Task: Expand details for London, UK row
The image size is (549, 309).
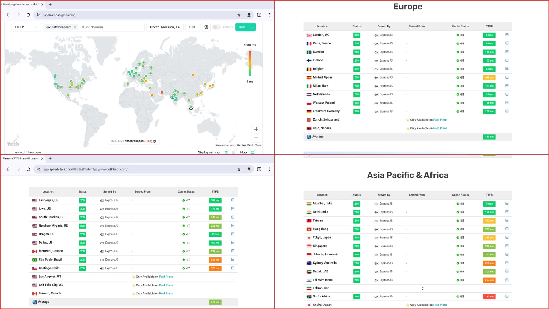Action: [x=507, y=35]
